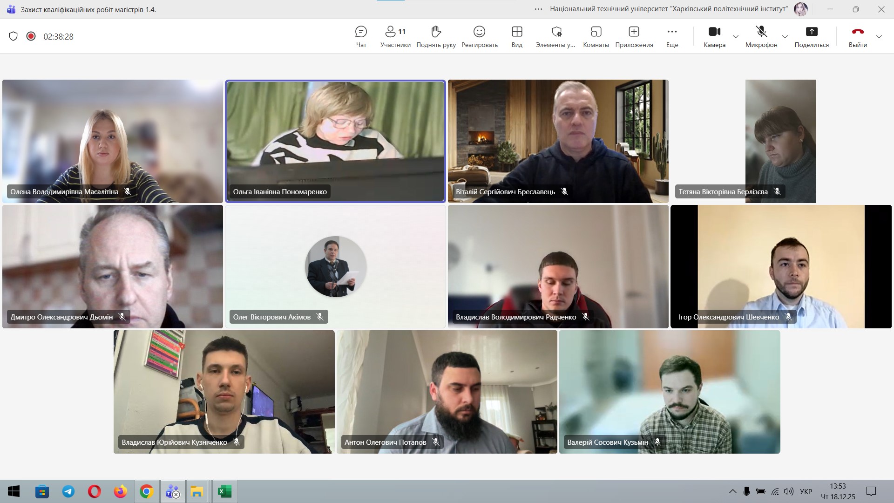The width and height of the screenshot is (894, 503).
Task: Expand microphone options dropdown arrow
Action: pyautogui.click(x=785, y=37)
